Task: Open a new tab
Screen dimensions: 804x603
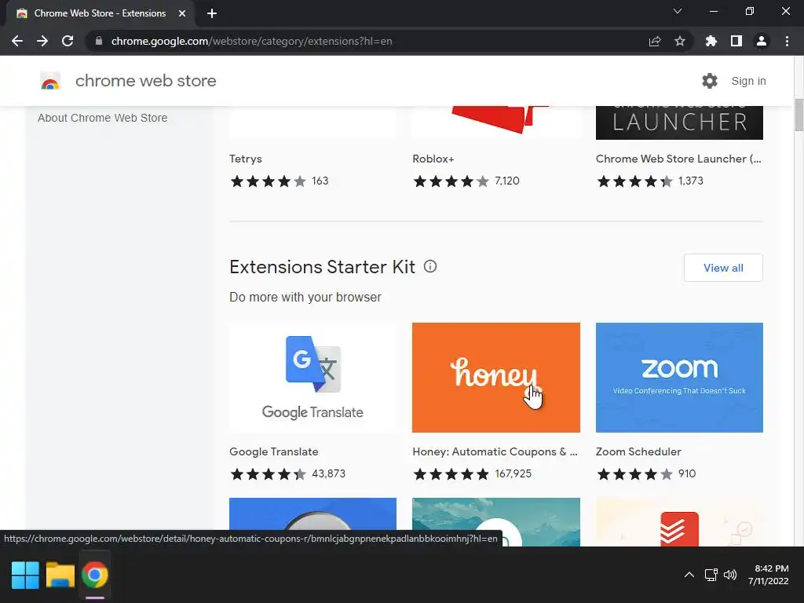Action: click(212, 13)
